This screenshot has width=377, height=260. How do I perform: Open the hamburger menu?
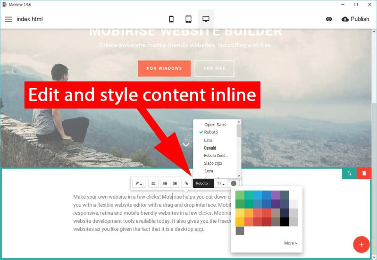click(8, 19)
